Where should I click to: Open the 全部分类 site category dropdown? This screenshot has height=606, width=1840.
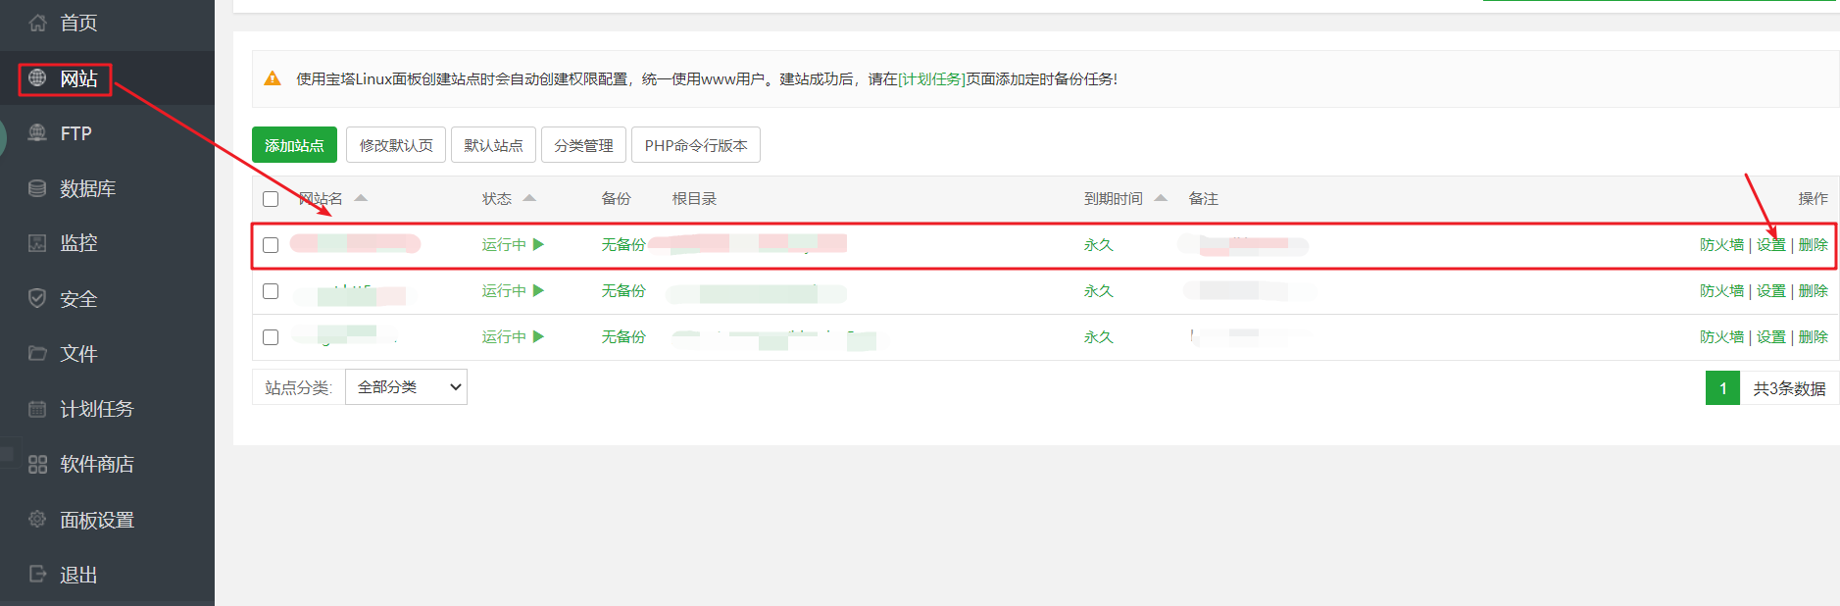pyautogui.click(x=406, y=386)
